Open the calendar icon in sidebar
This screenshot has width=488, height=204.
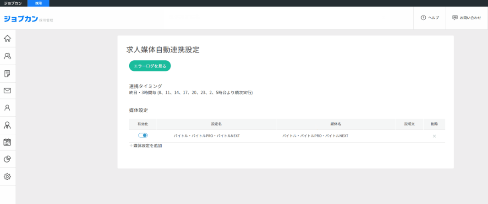(7, 142)
